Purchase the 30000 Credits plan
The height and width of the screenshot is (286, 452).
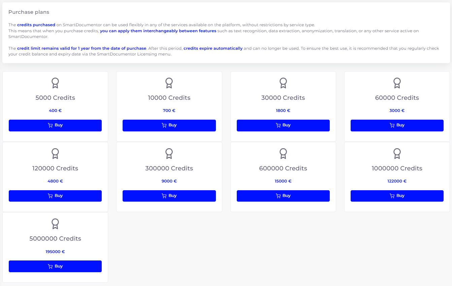(x=283, y=125)
